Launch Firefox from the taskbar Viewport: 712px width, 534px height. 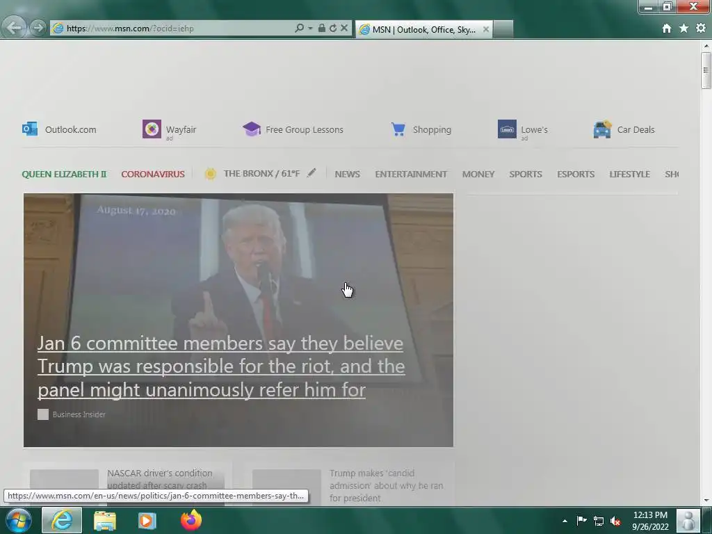[x=191, y=520]
